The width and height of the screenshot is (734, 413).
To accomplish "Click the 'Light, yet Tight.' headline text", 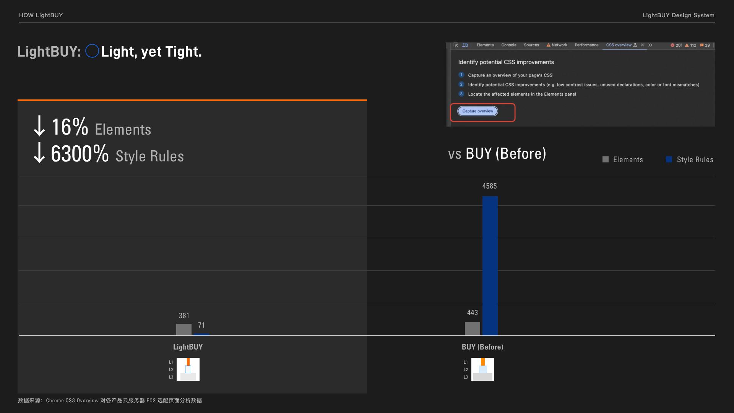I will pyautogui.click(x=151, y=52).
